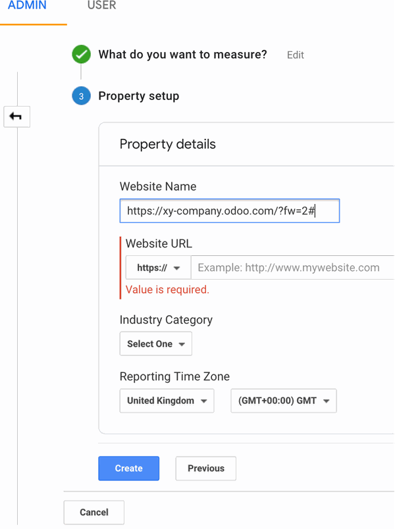Click the Reporting Time Zone label
The image size is (395, 529).
174,377
